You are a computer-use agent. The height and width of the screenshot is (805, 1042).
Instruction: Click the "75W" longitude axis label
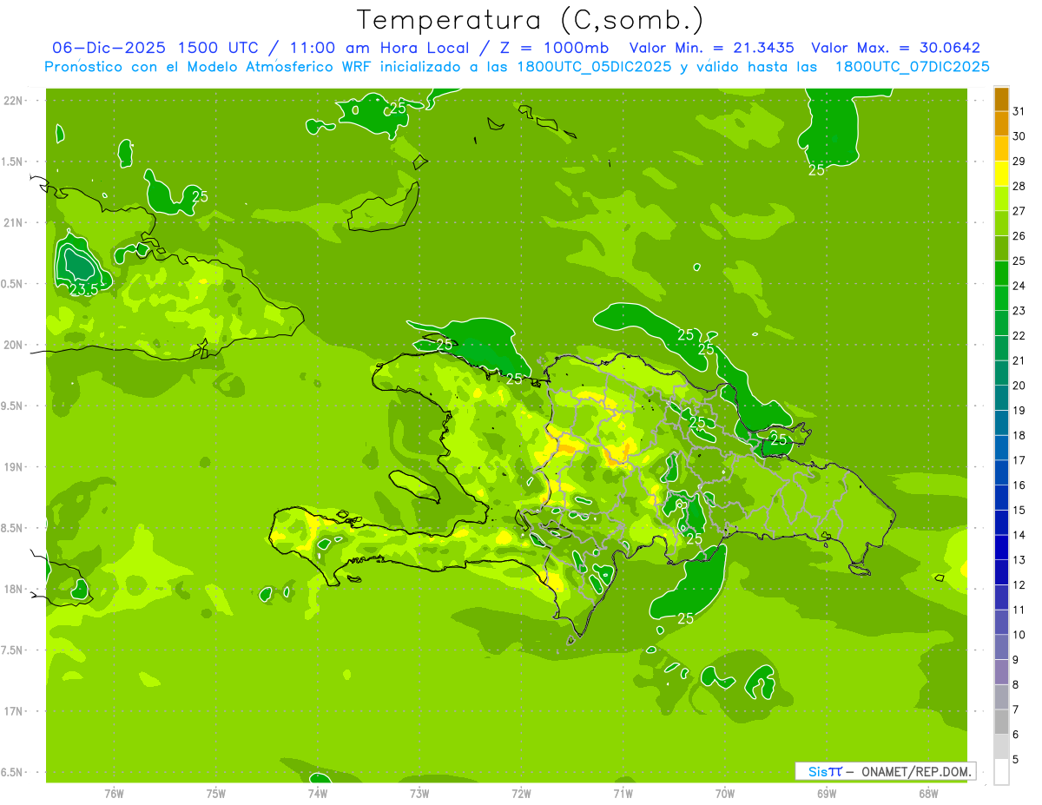click(216, 794)
